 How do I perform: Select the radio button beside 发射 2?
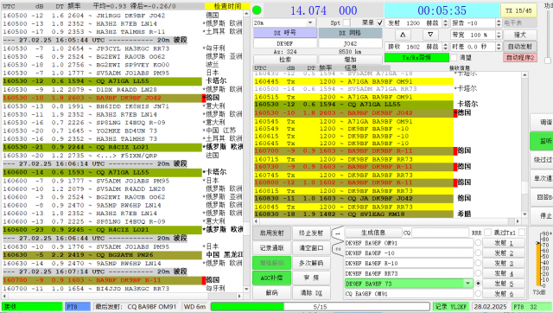pyautogui.click(x=478, y=253)
